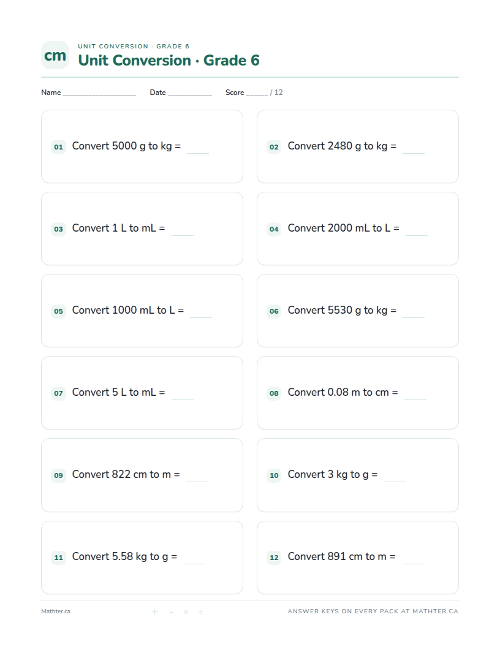Click the question 07 number badge
This screenshot has height=647, width=500.
pos(59,393)
